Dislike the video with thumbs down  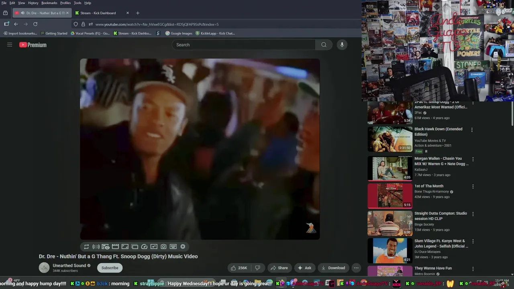pos(258,268)
